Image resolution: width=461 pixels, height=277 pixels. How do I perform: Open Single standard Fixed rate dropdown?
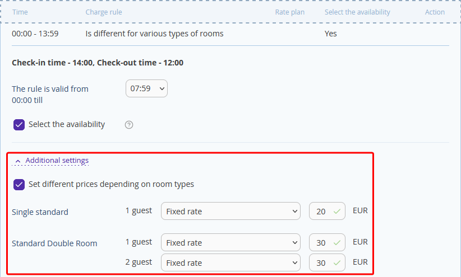tap(231, 211)
